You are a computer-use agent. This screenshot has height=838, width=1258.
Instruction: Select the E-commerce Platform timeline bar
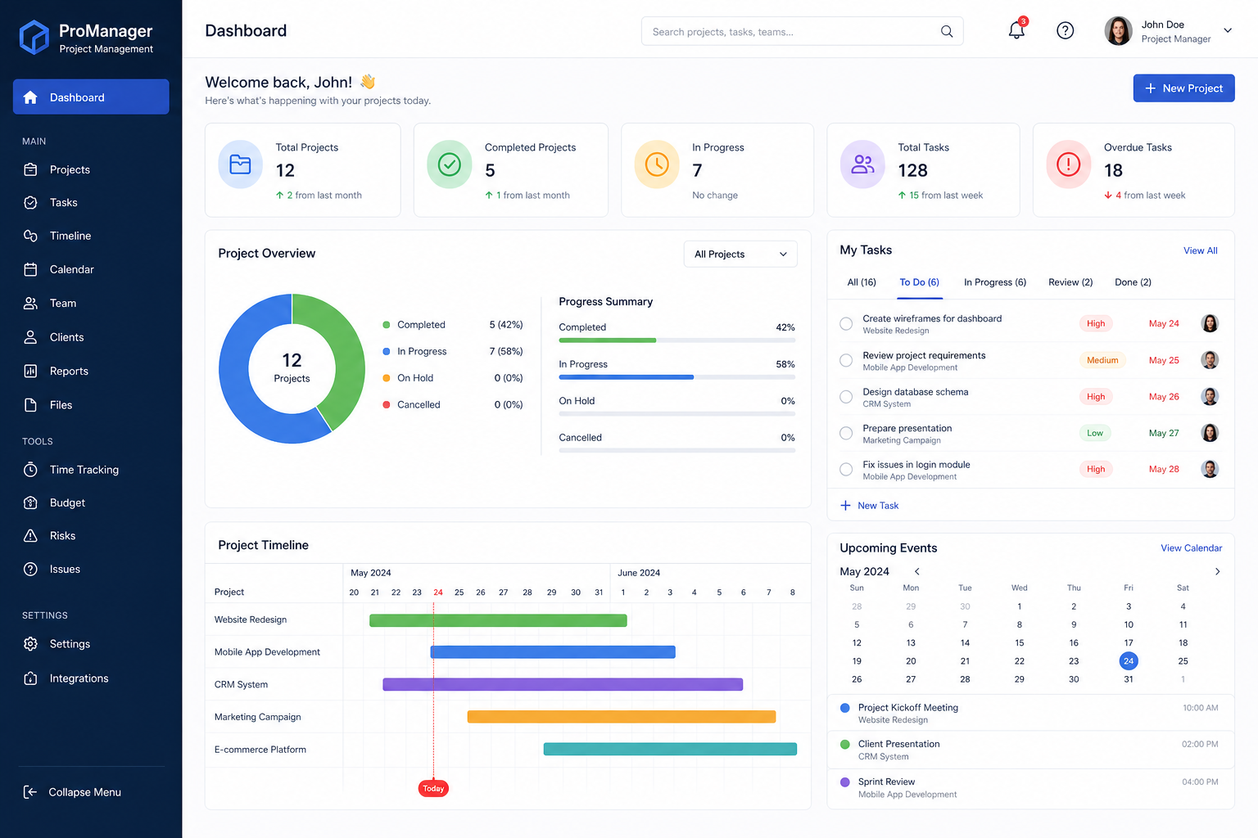click(x=670, y=749)
